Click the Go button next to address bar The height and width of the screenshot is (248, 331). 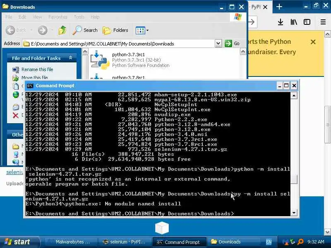232,44
